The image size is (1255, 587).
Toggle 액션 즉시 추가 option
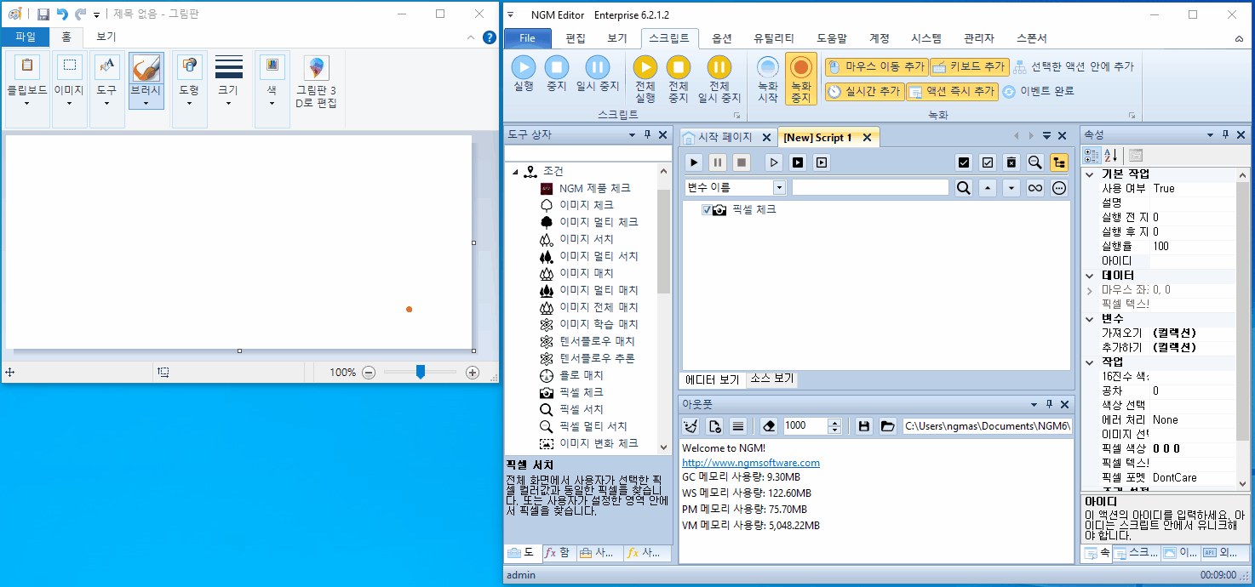coord(951,91)
